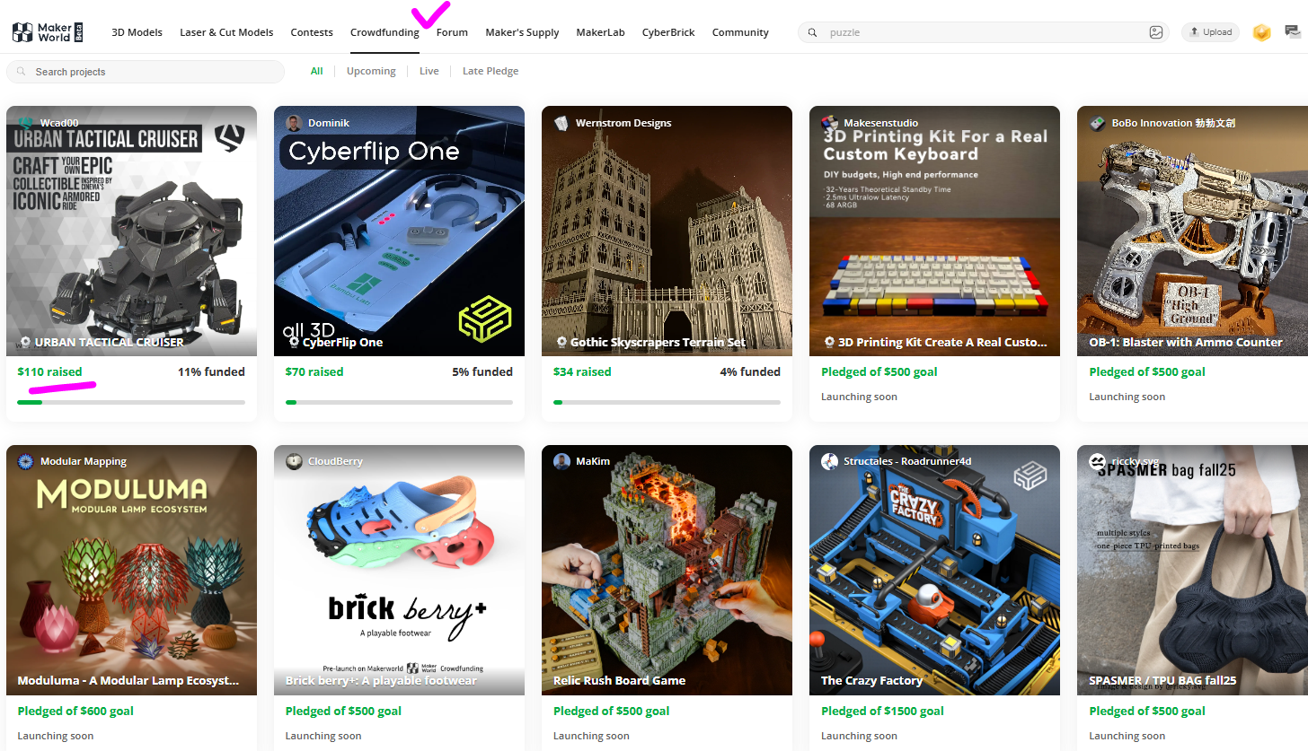This screenshot has height=751, width=1308.
Task: Open BoBo Innovation avatar
Action: tap(1097, 123)
